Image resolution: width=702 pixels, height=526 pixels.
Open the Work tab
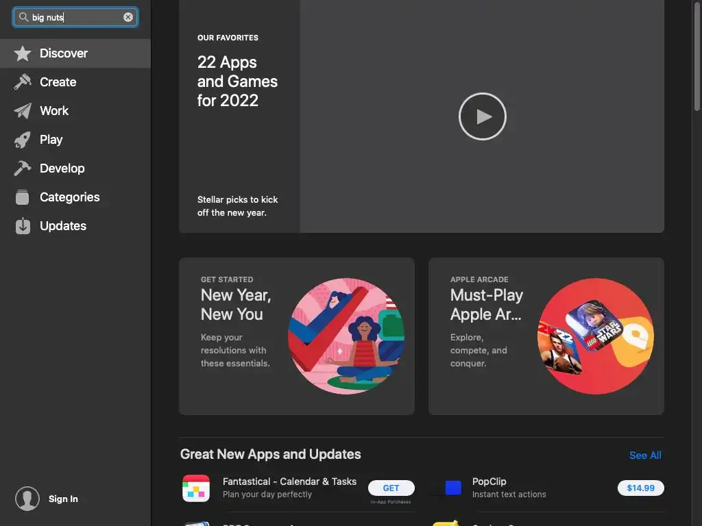[x=75, y=111]
